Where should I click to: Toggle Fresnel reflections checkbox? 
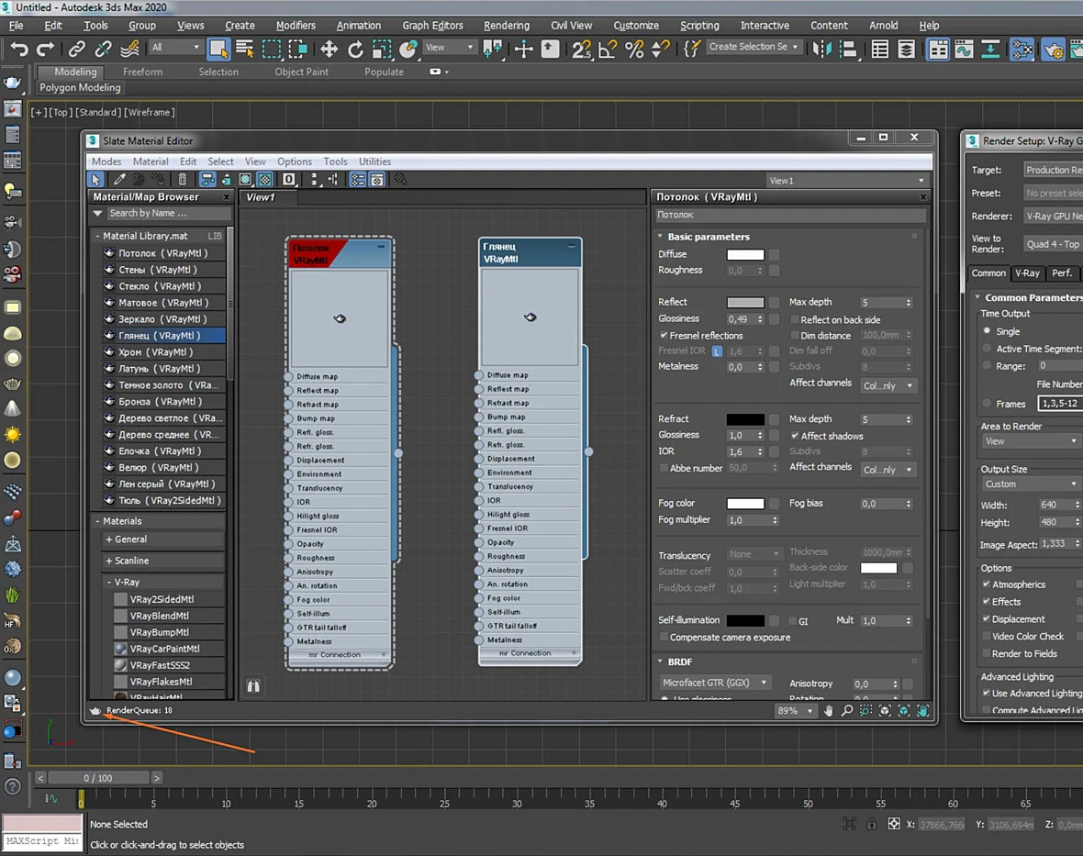pyautogui.click(x=664, y=336)
